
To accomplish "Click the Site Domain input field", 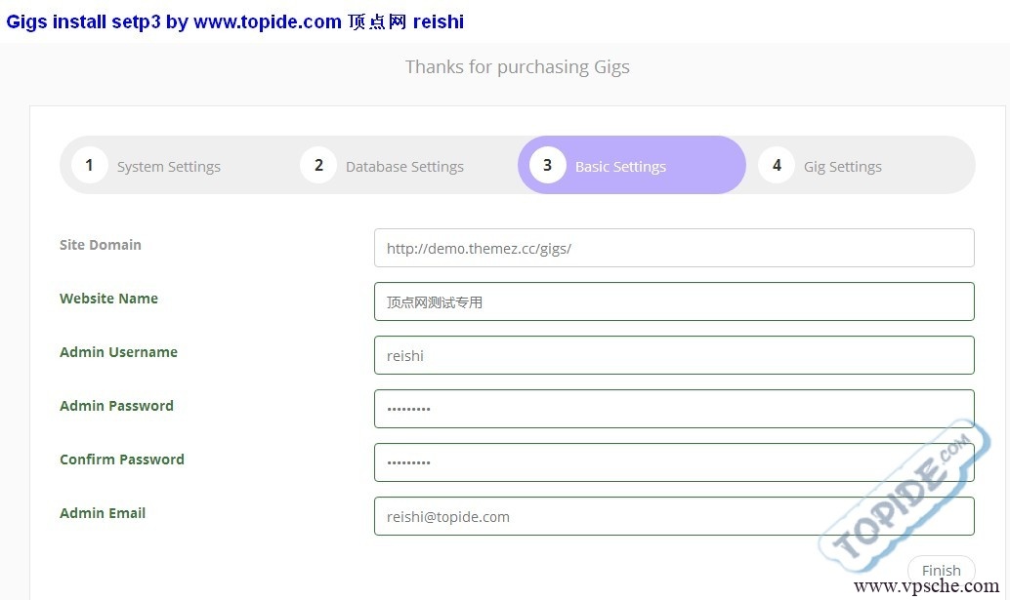I will coord(673,248).
